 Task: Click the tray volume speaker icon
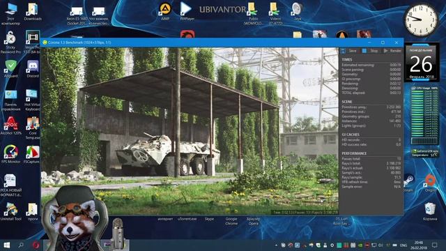pos(380,245)
